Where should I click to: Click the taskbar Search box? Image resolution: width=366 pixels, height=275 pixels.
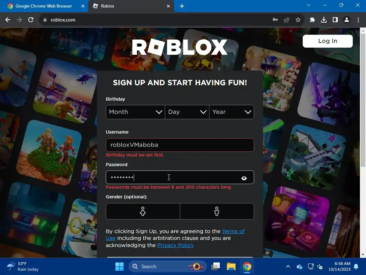coord(167,266)
